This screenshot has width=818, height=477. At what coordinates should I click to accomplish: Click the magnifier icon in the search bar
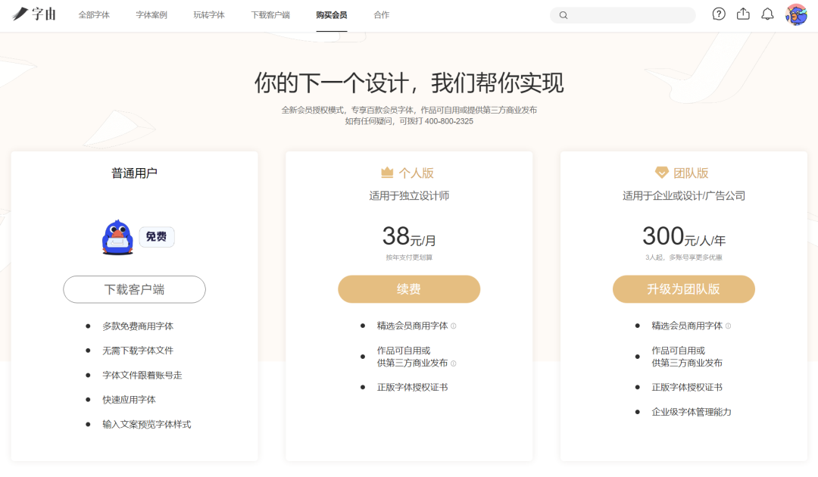pos(563,15)
